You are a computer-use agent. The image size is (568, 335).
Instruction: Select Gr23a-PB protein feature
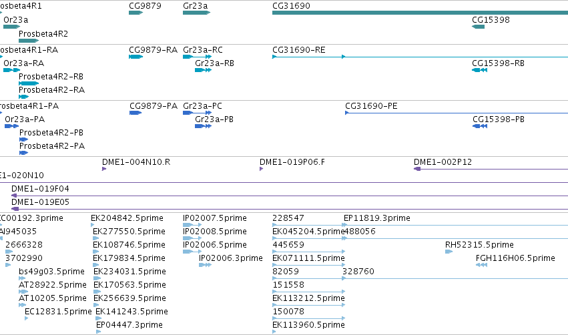click(203, 126)
